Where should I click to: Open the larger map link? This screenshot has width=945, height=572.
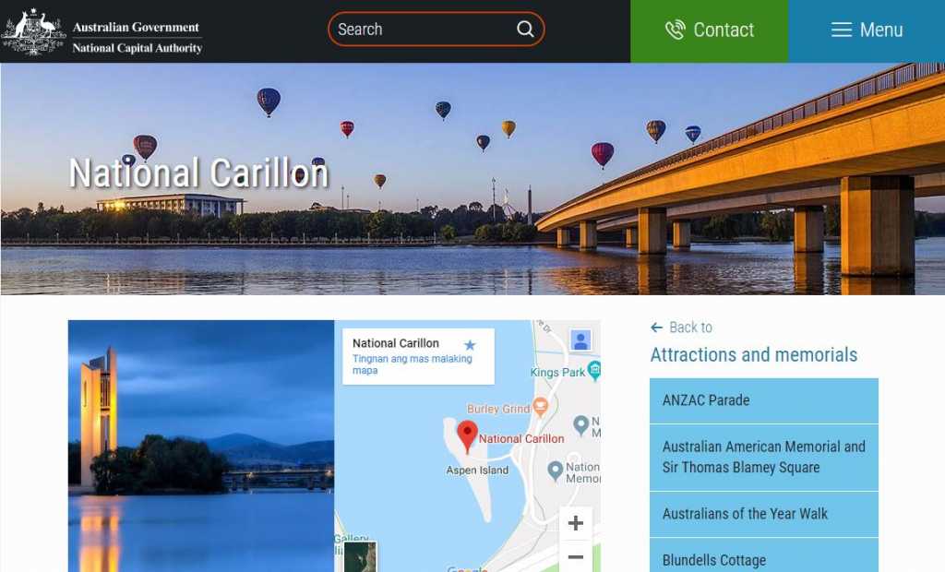[x=413, y=364]
